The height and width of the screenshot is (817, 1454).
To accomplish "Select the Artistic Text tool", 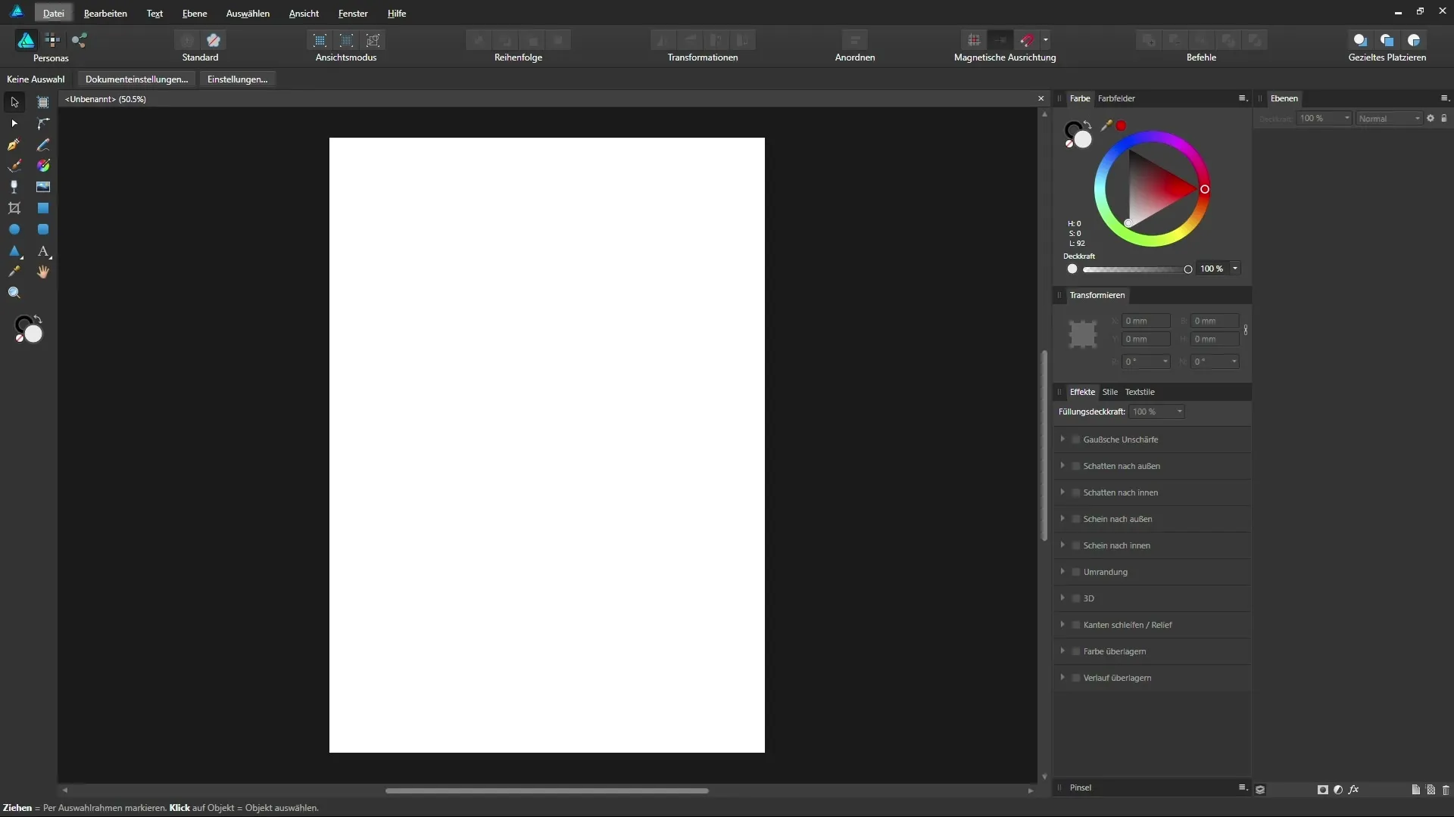I will pyautogui.click(x=43, y=250).
